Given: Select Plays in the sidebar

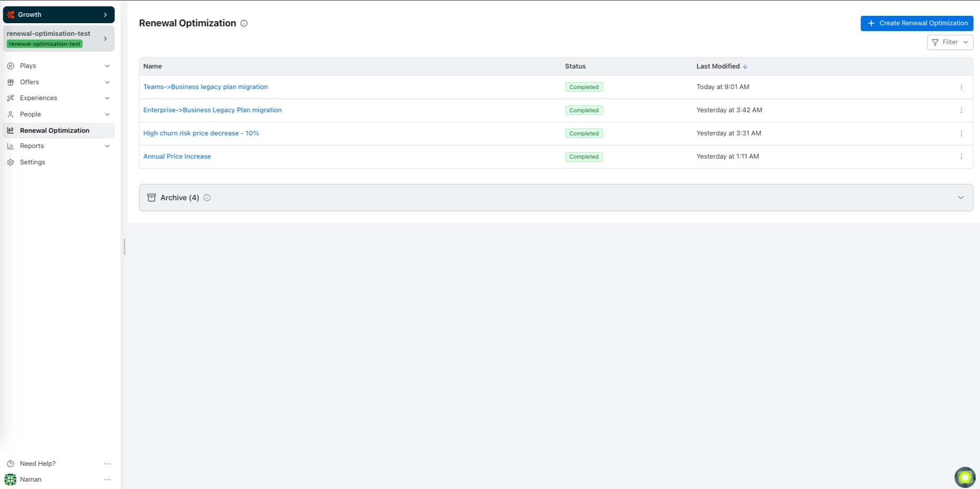Looking at the screenshot, I should tap(28, 66).
